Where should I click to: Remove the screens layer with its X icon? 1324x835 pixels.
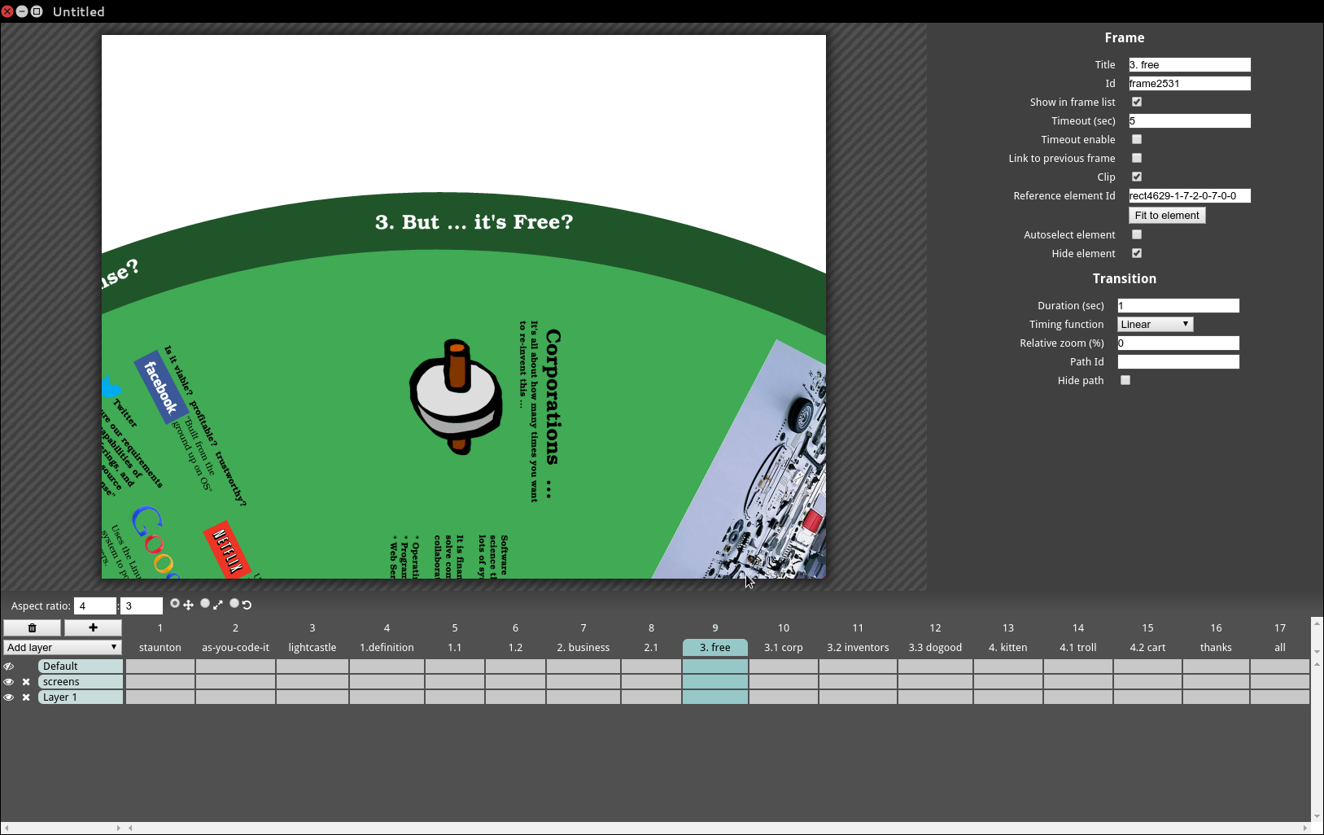tap(26, 682)
